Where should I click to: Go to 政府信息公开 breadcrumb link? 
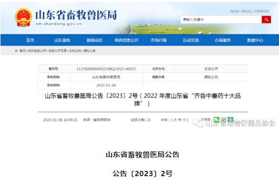click(37, 51)
